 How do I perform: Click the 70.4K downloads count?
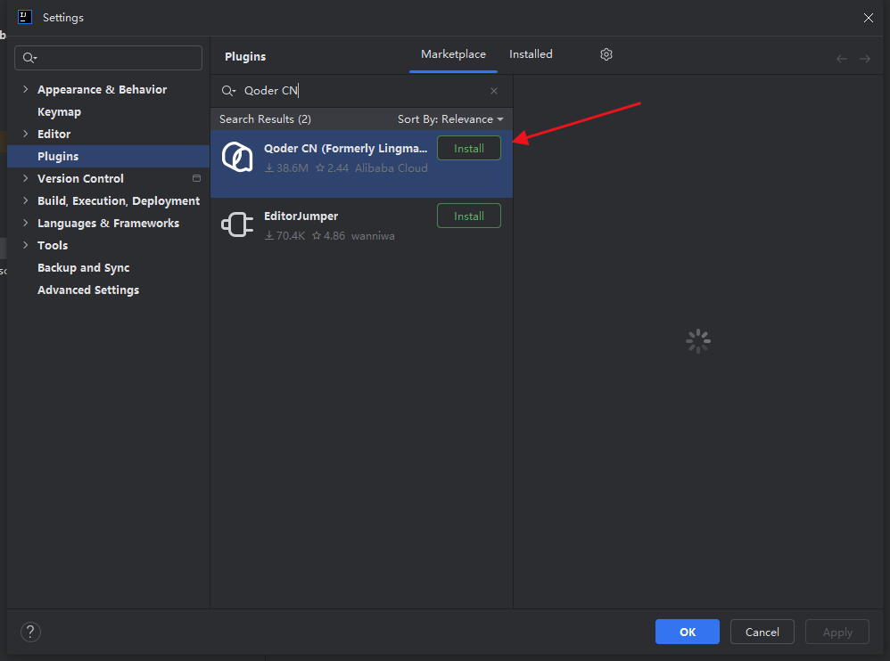tap(285, 236)
